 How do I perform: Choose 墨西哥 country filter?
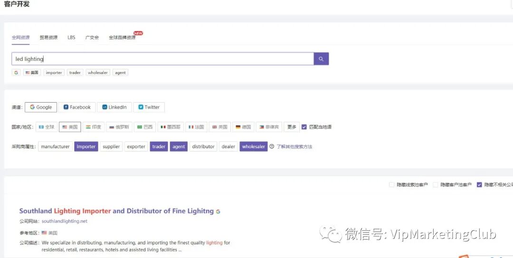(171, 127)
